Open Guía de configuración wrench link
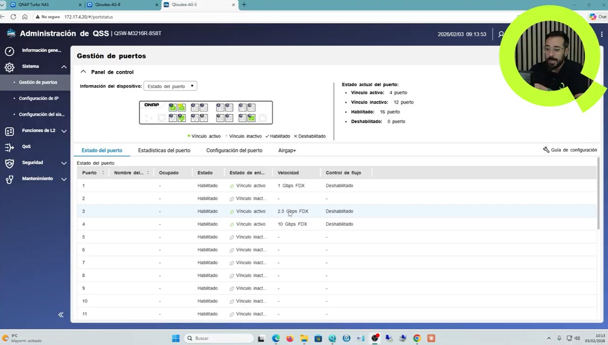Image resolution: width=608 pixels, height=345 pixels. (x=570, y=150)
